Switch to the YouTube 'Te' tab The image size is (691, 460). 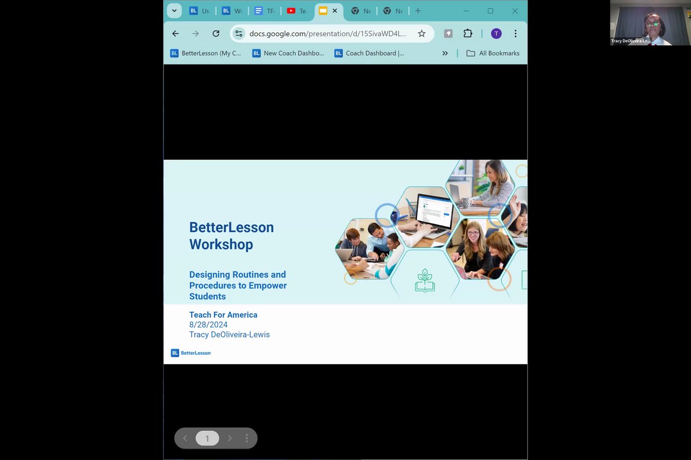[297, 11]
